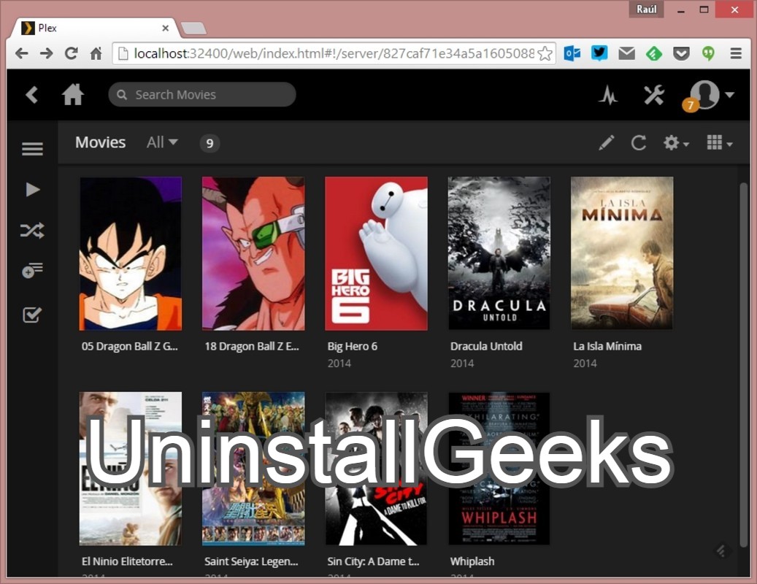Play all movies with sidebar play icon
This screenshot has width=757, height=584.
click(x=32, y=190)
